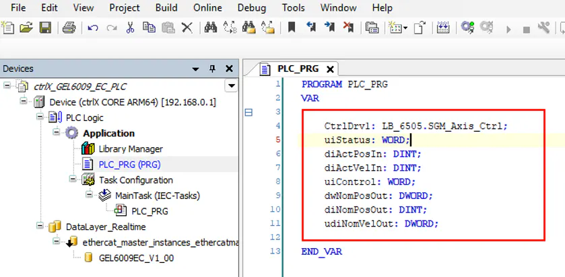Open the Online menu
Image resolution: width=565 pixels, height=277 pixels.
point(207,8)
